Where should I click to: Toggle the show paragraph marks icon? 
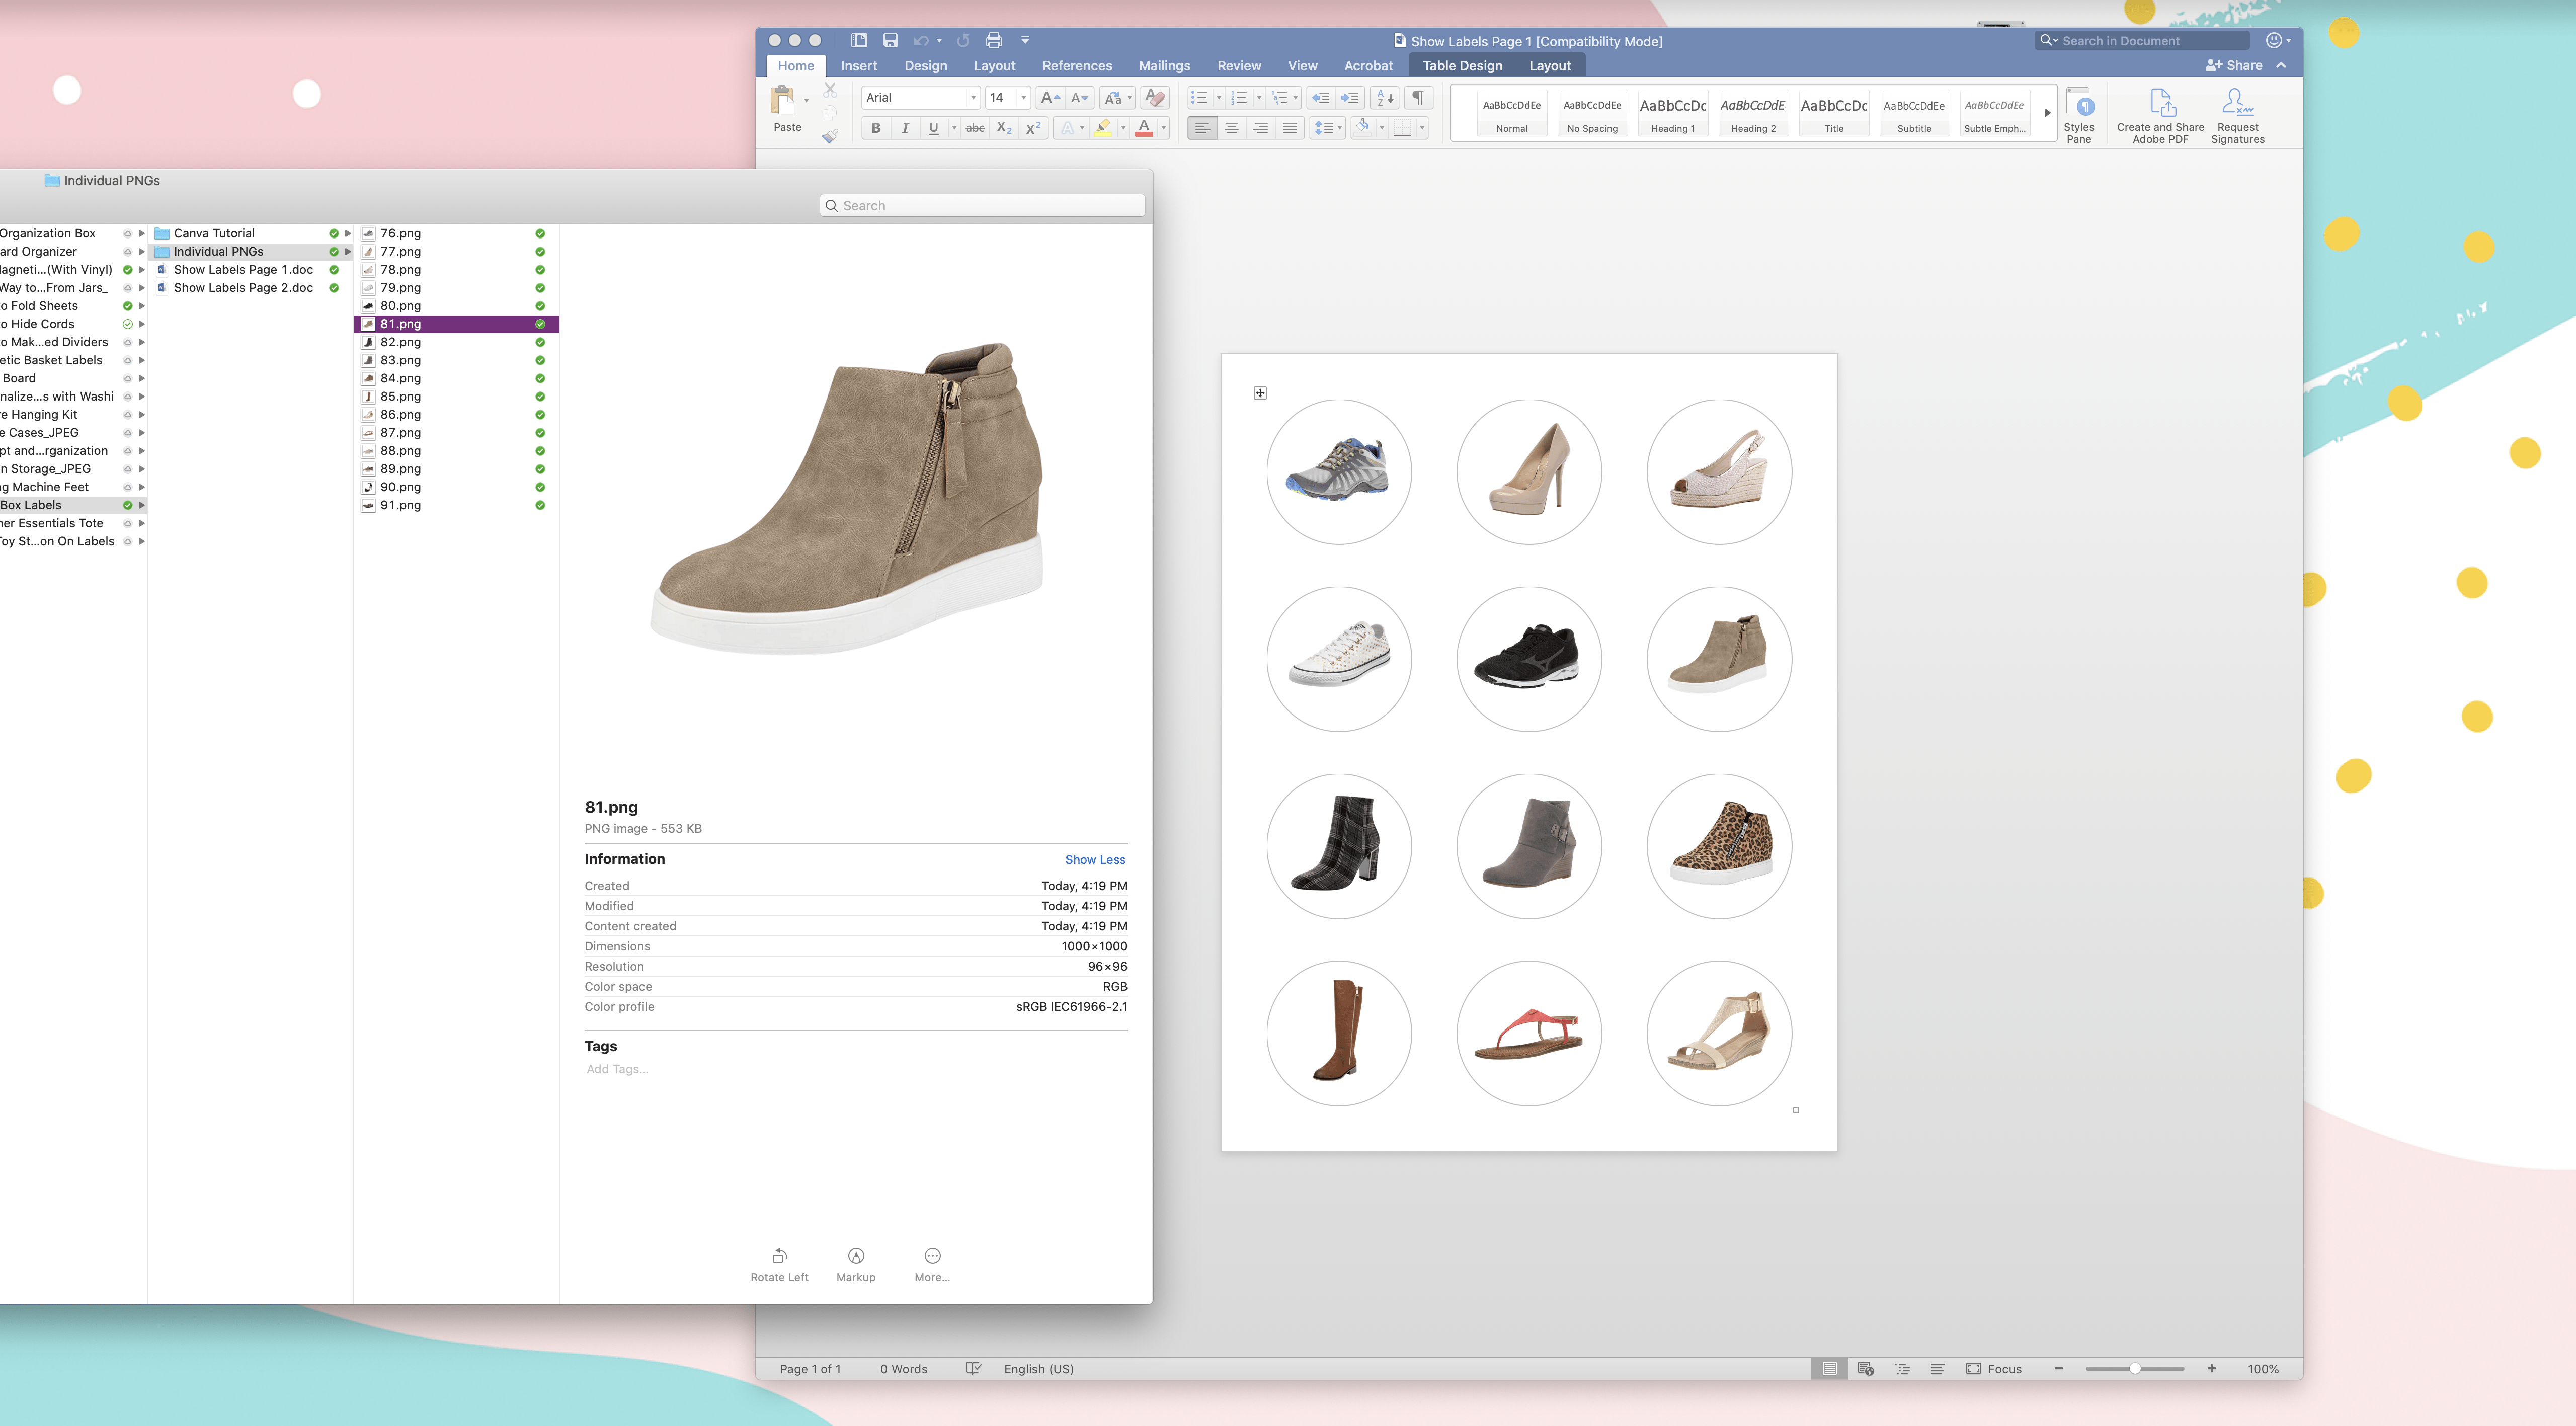click(1417, 98)
